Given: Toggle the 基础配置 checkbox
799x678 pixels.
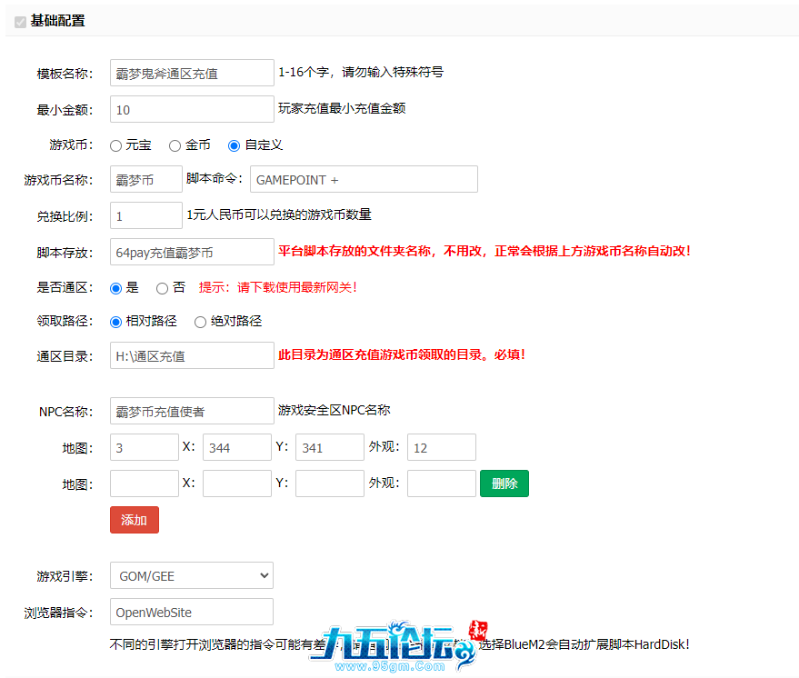Looking at the screenshot, I should pyautogui.click(x=20, y=21).
